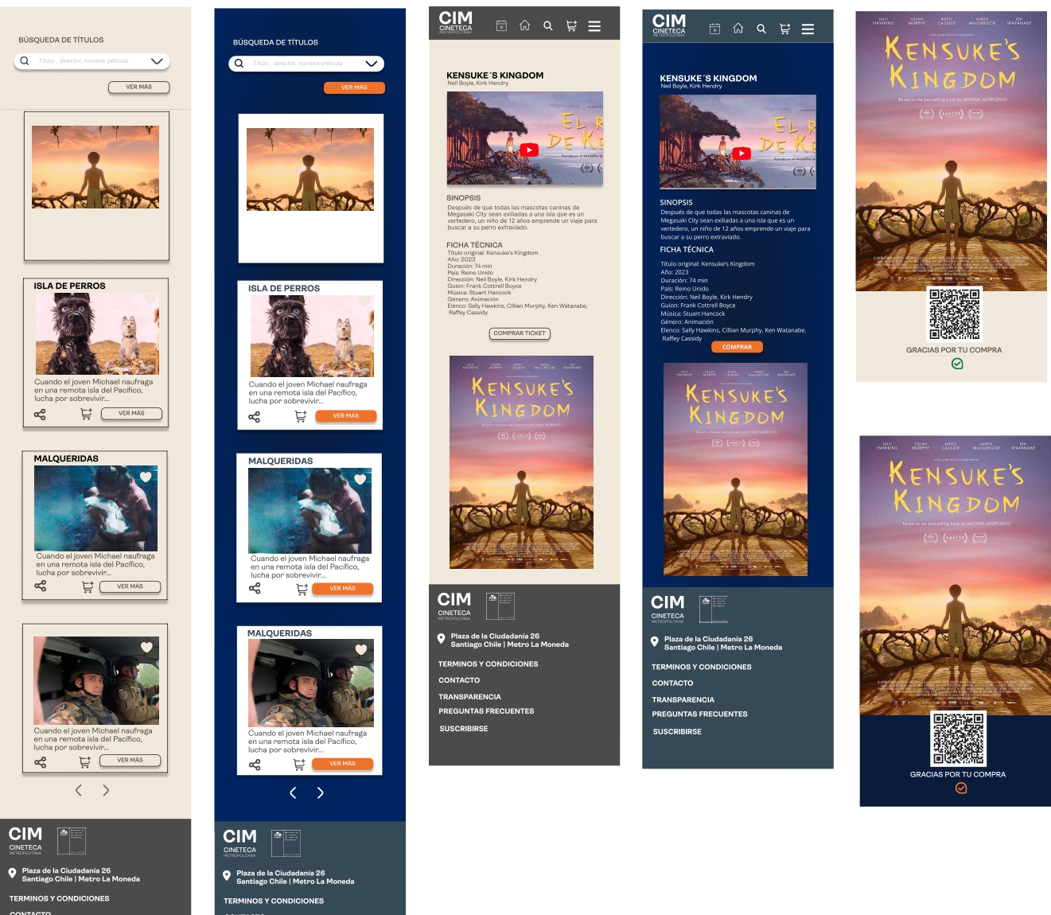Share the mother-and-baby Malqueridas card, beige screen
Image resolution: width=1051 pixels, height=915 pixels.
click(41, 586)
